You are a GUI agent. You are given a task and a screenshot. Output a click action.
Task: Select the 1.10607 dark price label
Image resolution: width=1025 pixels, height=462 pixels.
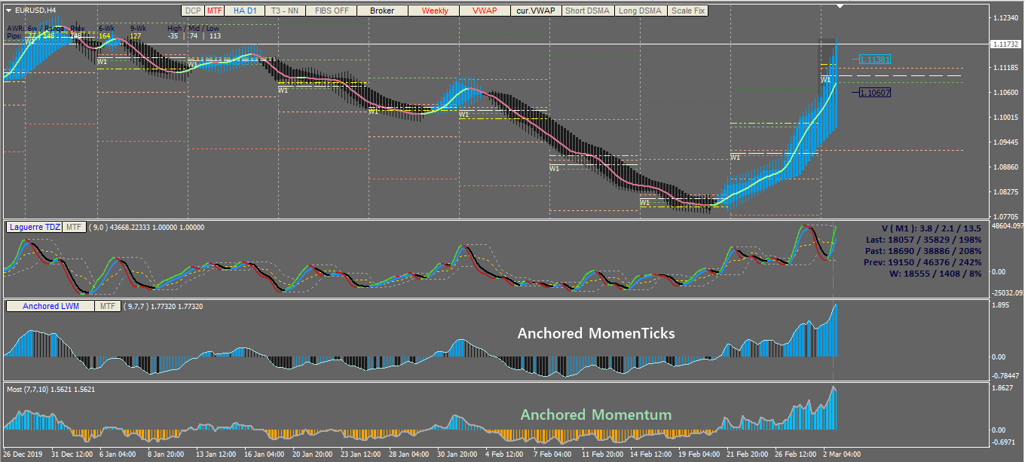(875, 93)
